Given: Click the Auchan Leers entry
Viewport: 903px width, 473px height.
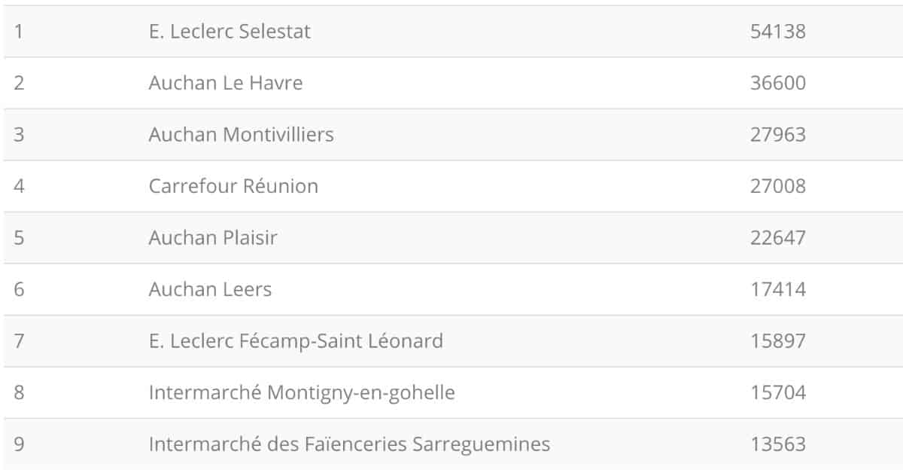Looking at the screenshot, I should click(210, 289).
